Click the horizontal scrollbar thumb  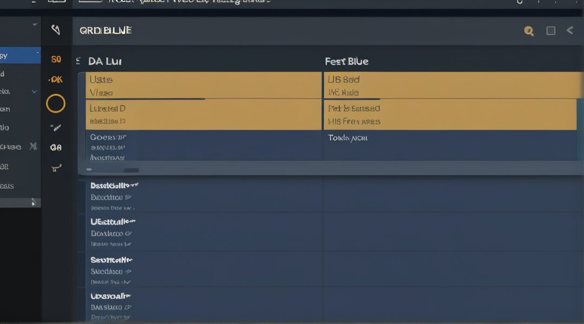tap(131, 170)
